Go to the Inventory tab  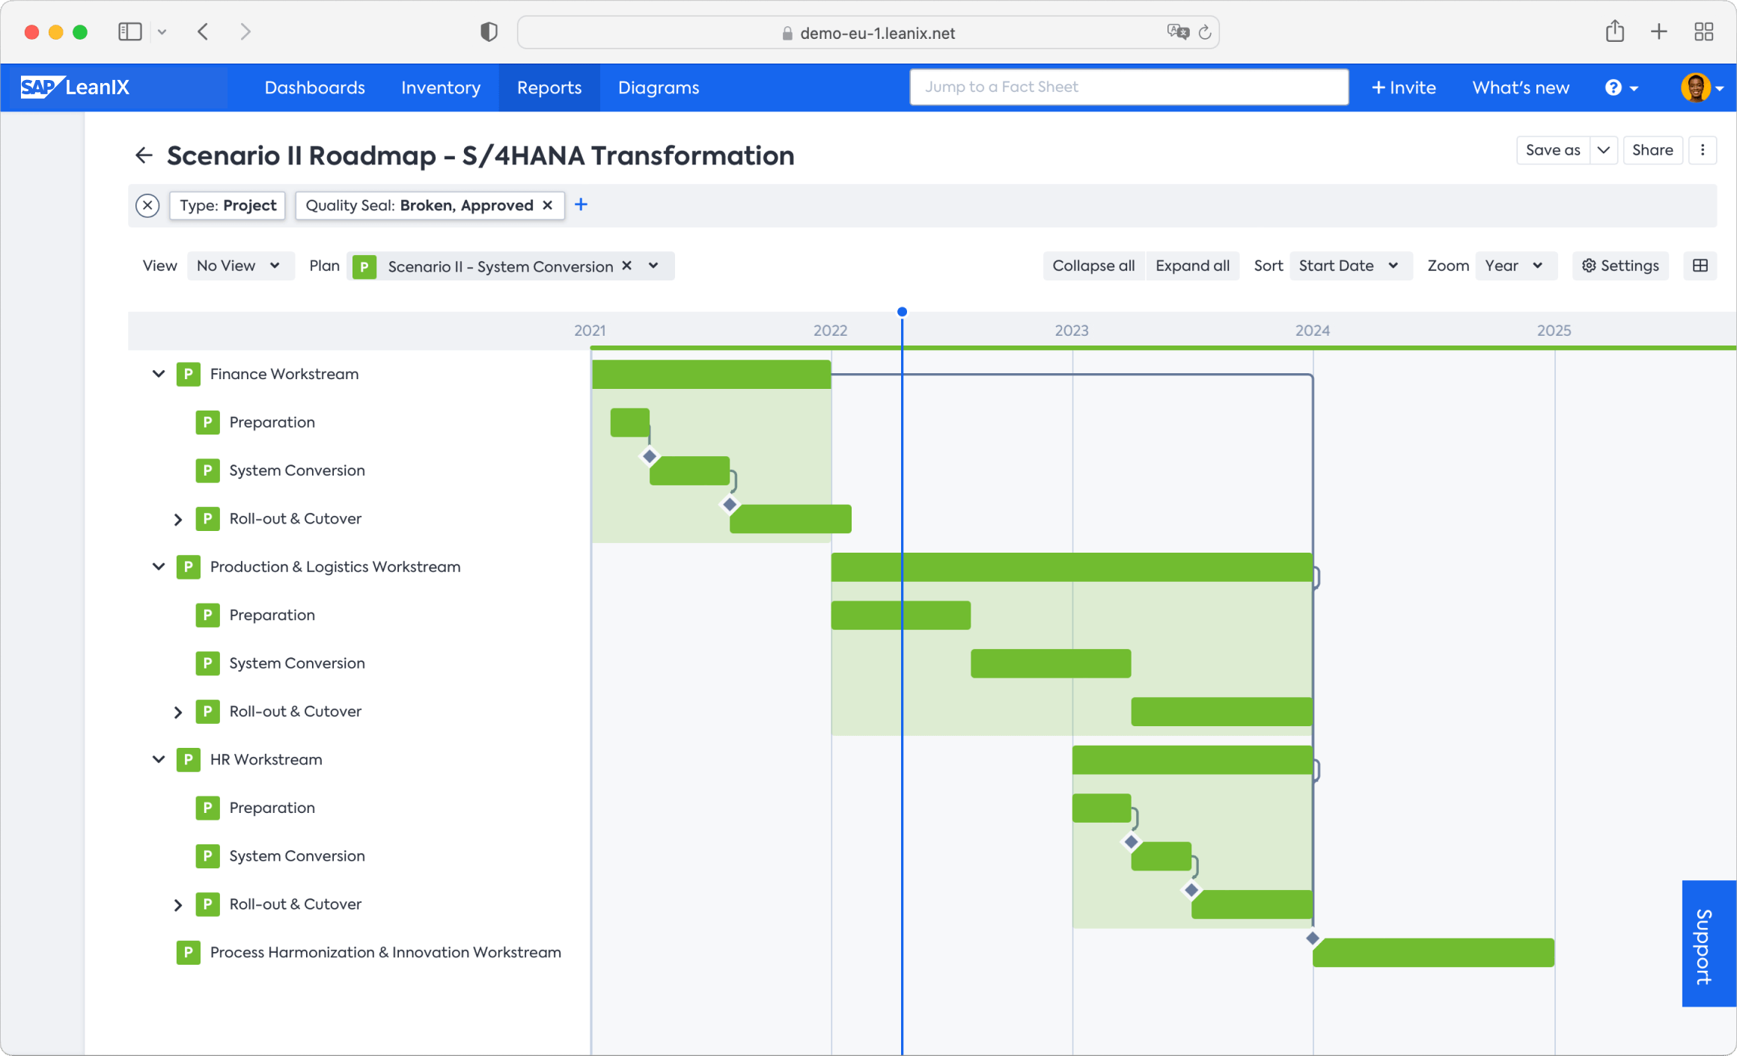440,88
